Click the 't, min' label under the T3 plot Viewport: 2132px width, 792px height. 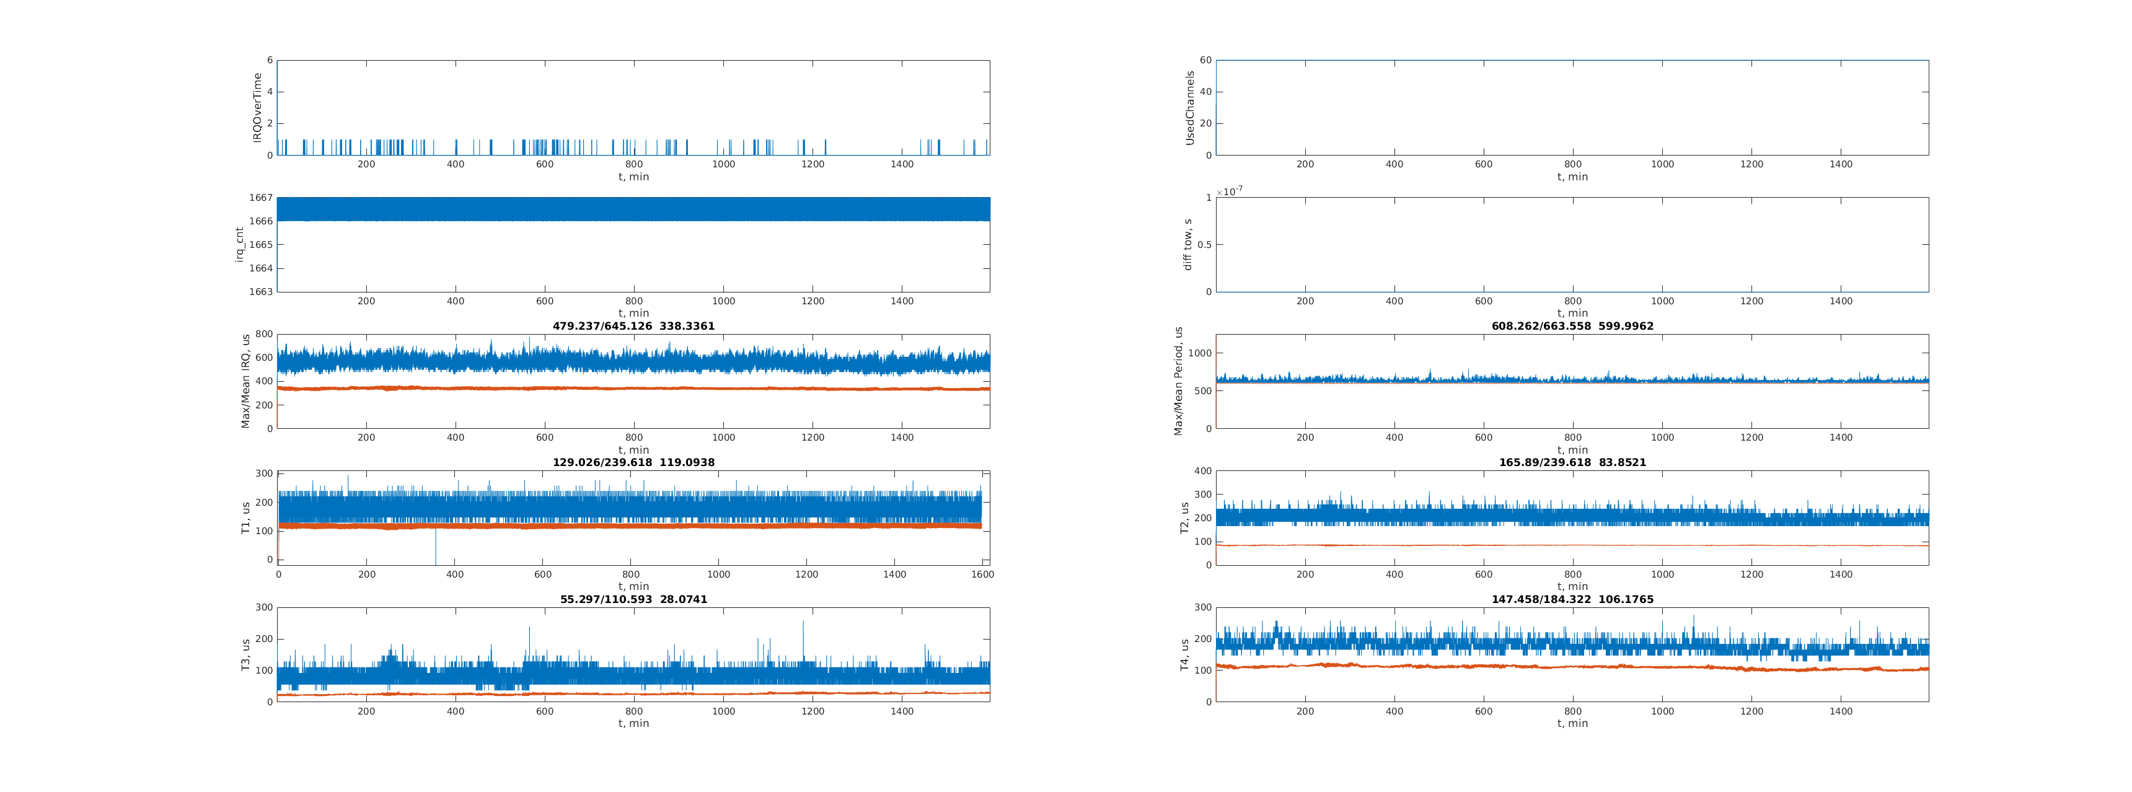pyautogui.click(x=633, y=723)
